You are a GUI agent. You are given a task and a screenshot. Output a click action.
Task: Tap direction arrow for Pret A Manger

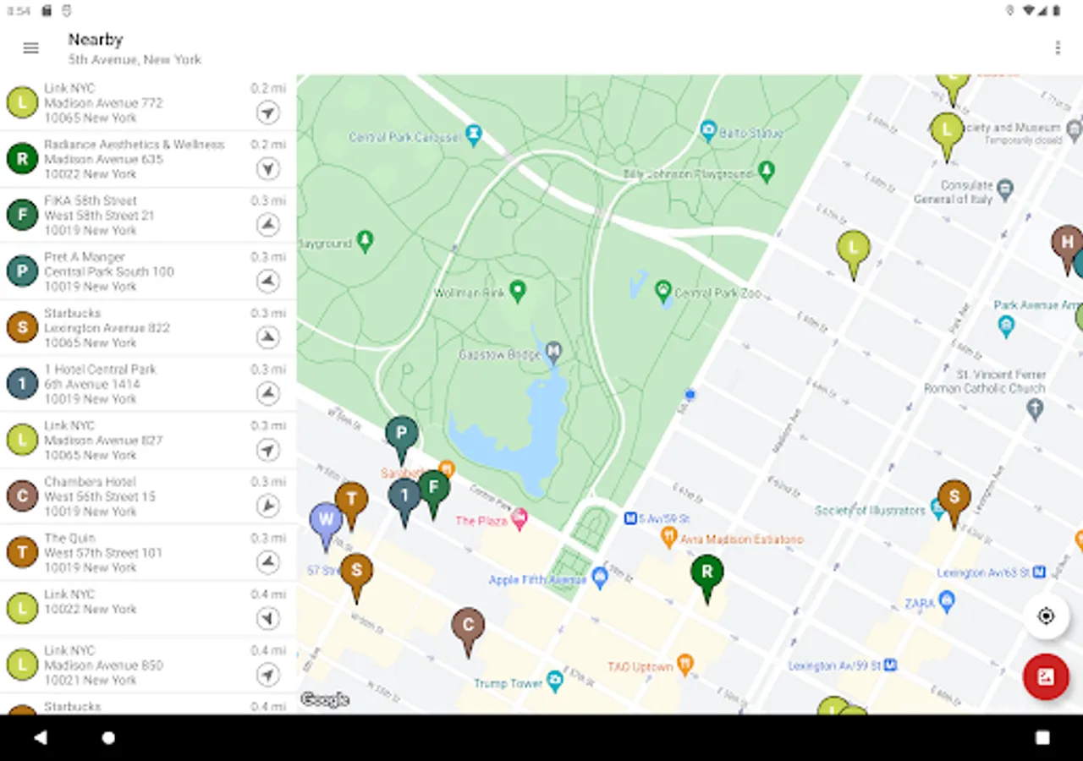click(268, 282)
